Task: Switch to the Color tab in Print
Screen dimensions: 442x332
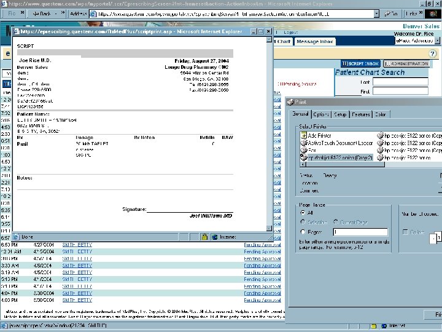Action: coord(380,114)
